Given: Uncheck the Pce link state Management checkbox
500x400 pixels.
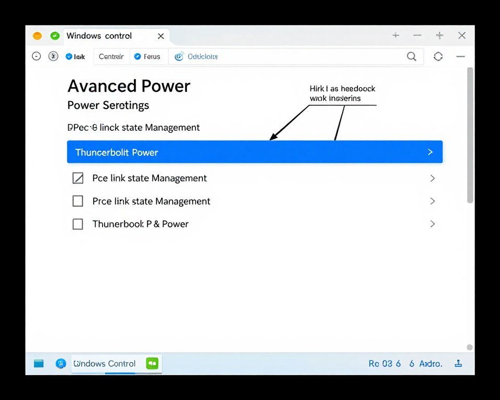Looking at the screenshot, I should coord(78,178).
